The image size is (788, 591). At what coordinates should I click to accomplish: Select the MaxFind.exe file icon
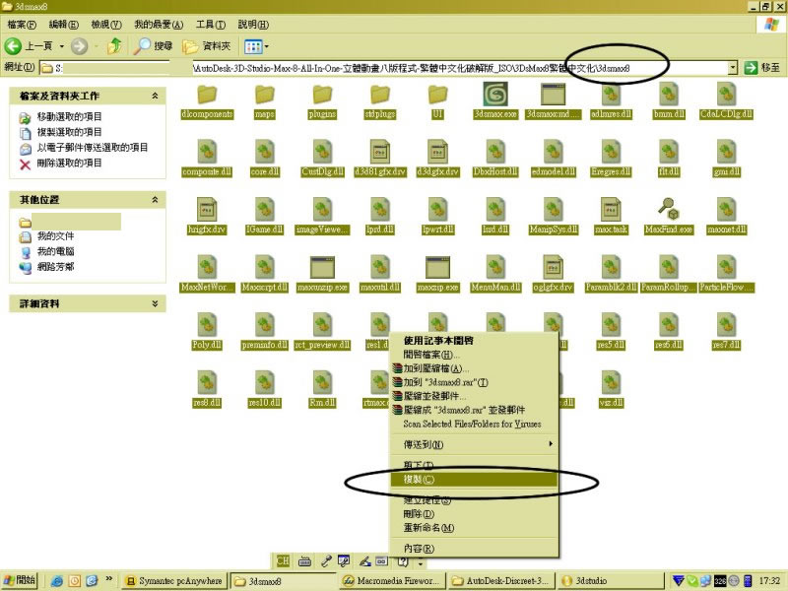click(x=669, y=210)
